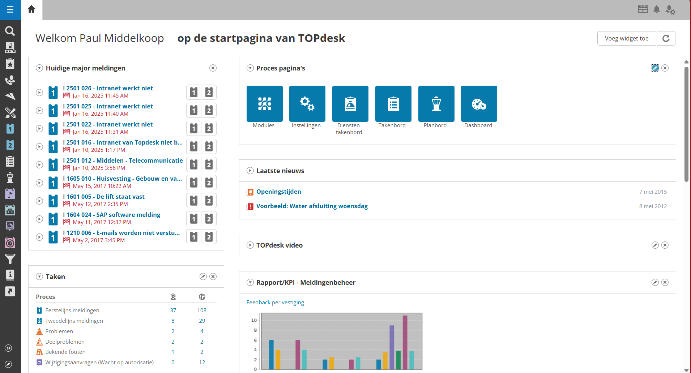This screenshot has width=691, height=373.
Task: Expand incident I 2501 026 details
Action: point(39,93)
